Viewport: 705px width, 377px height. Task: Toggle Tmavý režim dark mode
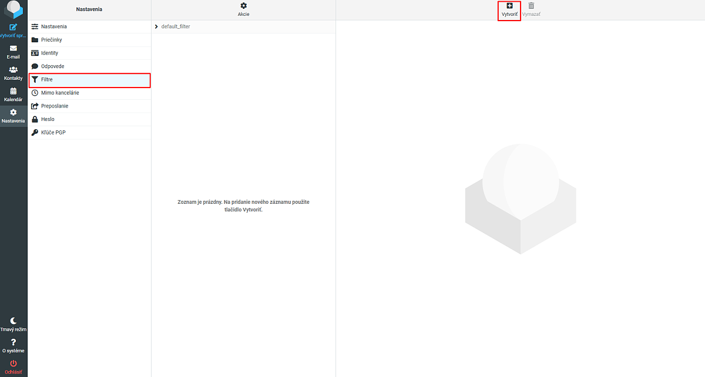click(x=14, y=321)
